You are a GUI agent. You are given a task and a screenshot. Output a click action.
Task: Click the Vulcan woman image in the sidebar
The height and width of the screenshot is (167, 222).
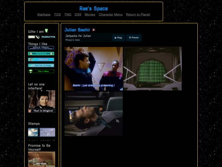(42, 99)
